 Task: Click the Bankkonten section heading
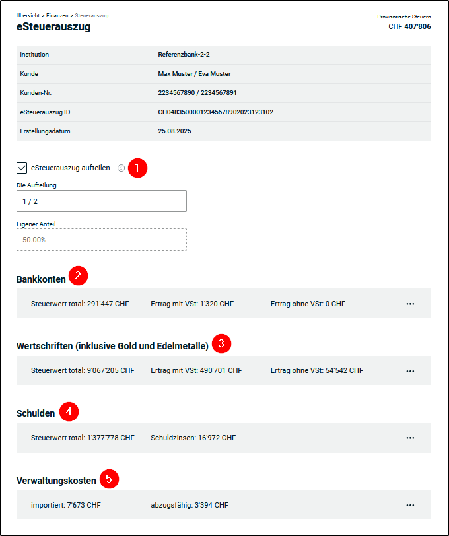coord(41,279)
